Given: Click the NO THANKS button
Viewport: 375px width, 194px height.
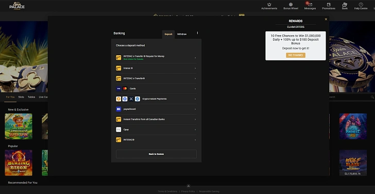Looking at the screenshot, I should (x=296, y=55).
